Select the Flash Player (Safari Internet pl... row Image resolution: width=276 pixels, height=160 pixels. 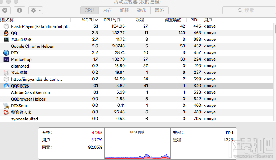point(137,26)
